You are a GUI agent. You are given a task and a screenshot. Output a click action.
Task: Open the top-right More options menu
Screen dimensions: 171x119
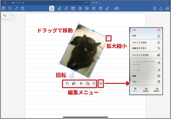click(x=167, y=8)
